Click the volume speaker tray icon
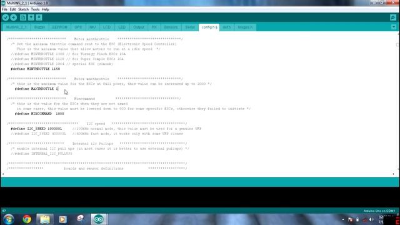 [x=371, y=219]
